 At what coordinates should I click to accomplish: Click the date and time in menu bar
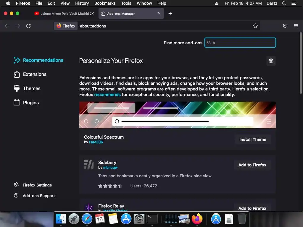243,3
